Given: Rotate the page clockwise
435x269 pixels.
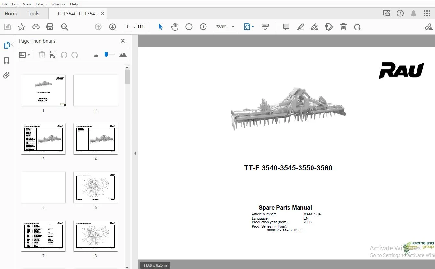Looking at the screenshot, I should (358, 27).
